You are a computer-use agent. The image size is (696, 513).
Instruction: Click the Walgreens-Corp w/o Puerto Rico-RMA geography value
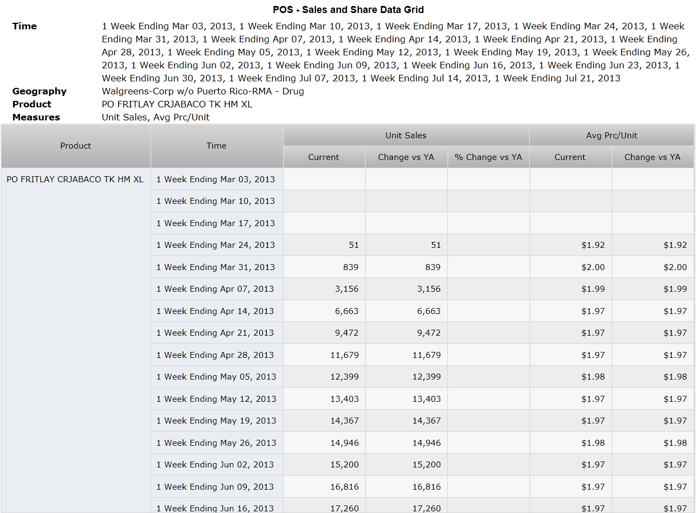[203, 91]
